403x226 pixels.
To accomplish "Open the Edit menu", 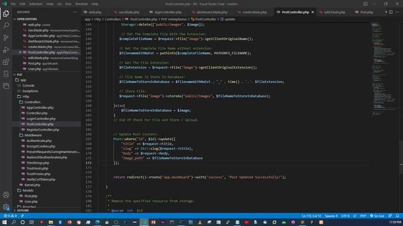I will tap(23, 4).
